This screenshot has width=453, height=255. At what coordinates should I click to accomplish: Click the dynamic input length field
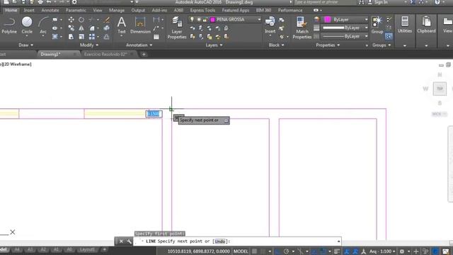[154, 113]
